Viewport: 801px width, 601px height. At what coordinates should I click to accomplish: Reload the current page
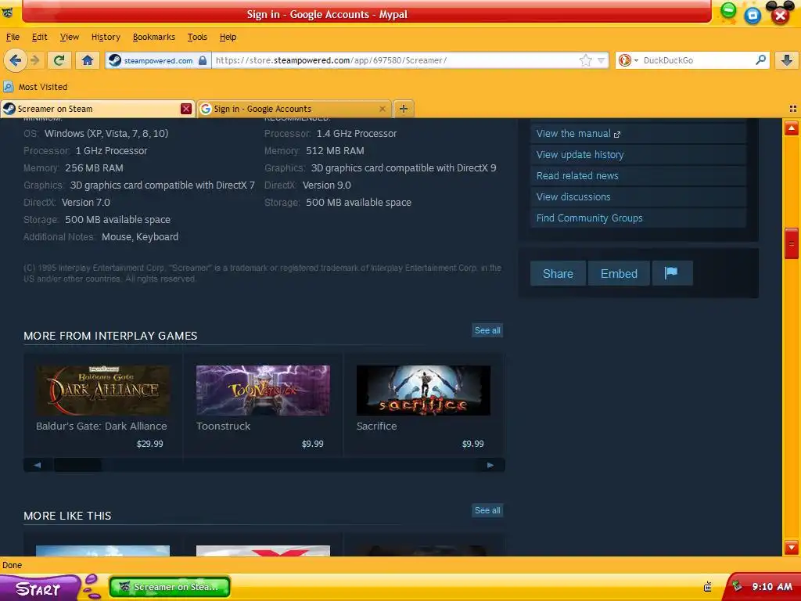[x=59, y=60]
